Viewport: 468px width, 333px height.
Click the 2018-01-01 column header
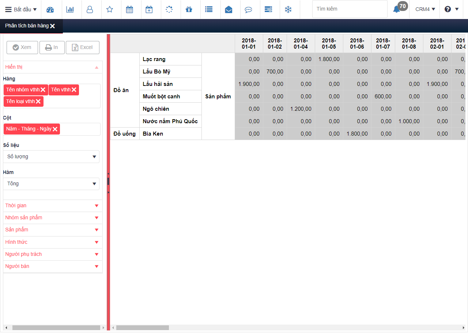click(x=249, y=43)
